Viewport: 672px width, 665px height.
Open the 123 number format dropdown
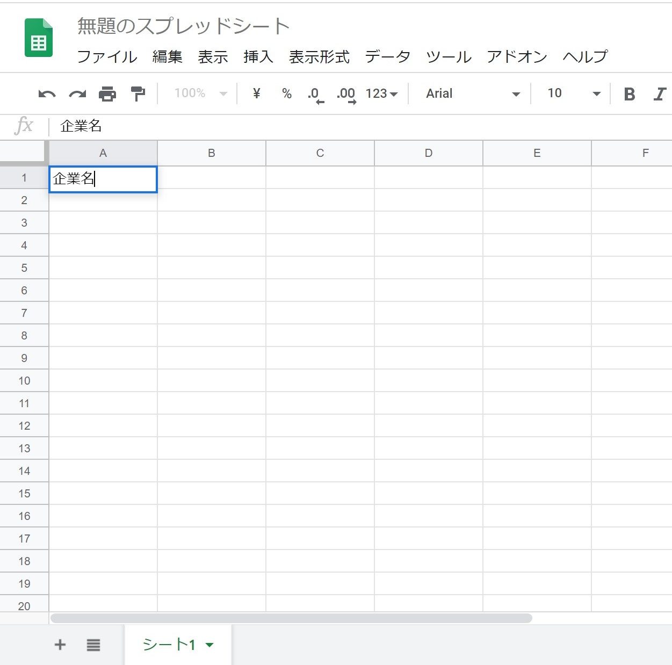pos(381,93)
